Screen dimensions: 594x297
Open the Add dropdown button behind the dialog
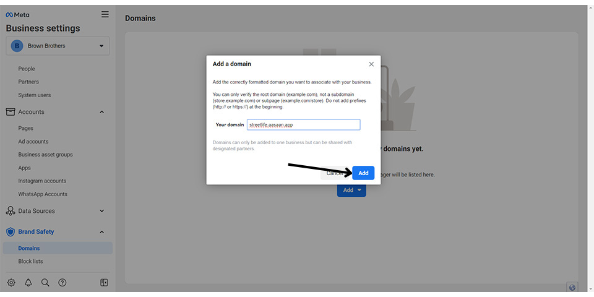351,190
